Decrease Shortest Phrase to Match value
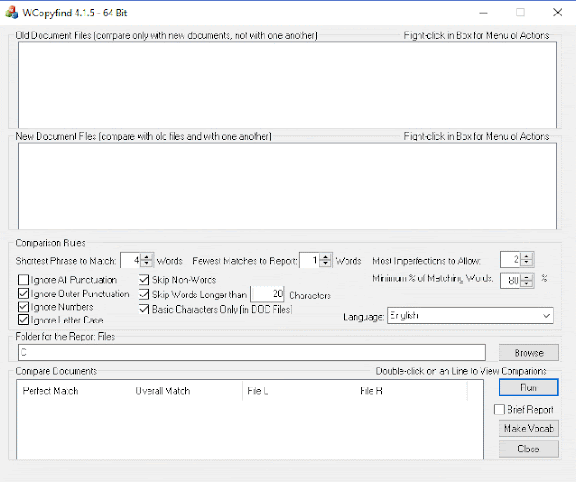The image size is (576, 482). pyautogui.click(x=147, y=263)
